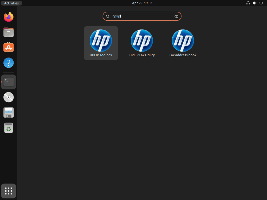The height and width of the screenshot is (200, 267).
Task: Open the Files application in the dock
Action: (9, 32)
